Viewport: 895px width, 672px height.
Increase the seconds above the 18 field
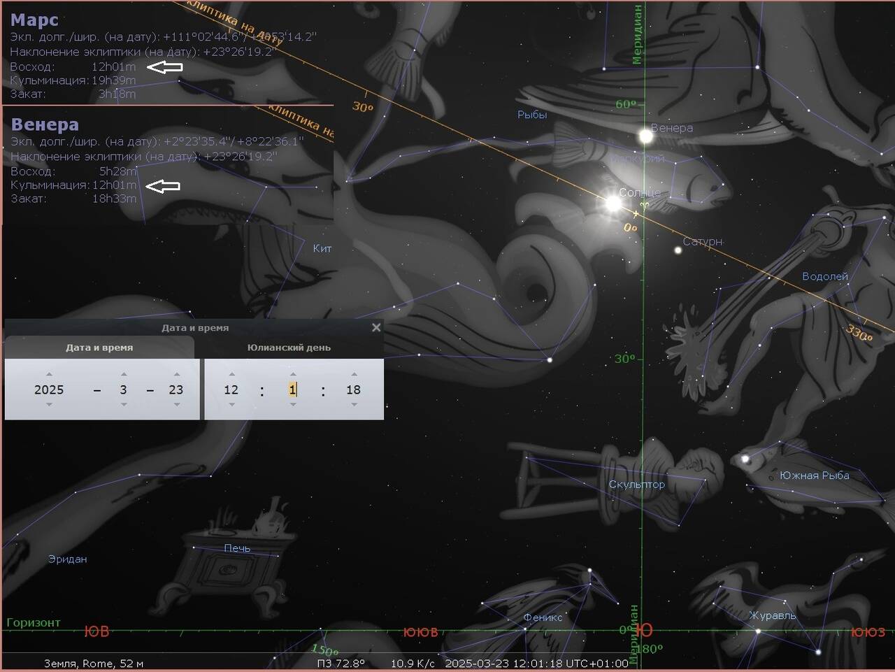tap(354, 374)
